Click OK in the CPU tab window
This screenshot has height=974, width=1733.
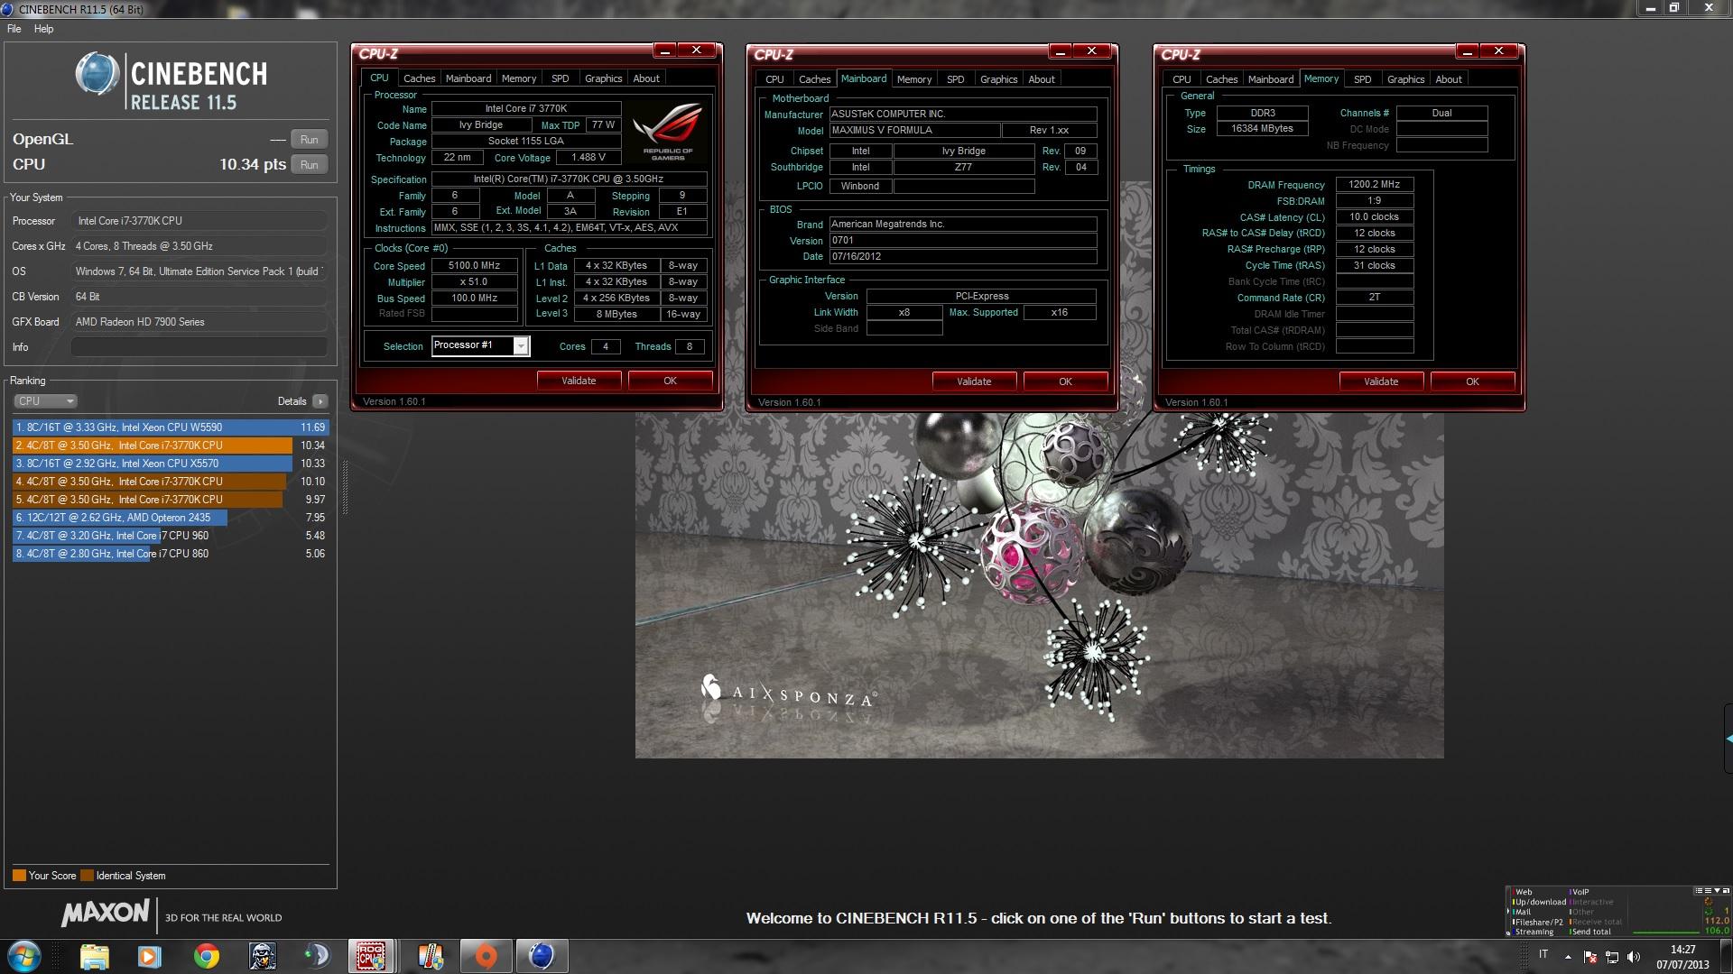click(670, 381)
